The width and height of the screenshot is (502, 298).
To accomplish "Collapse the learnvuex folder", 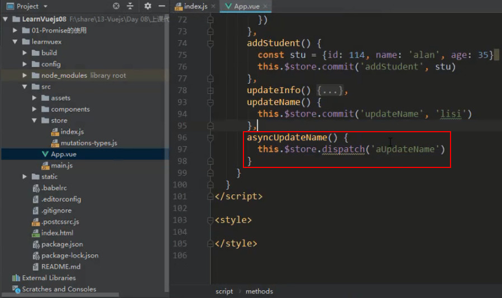I will tap(15, 41).
